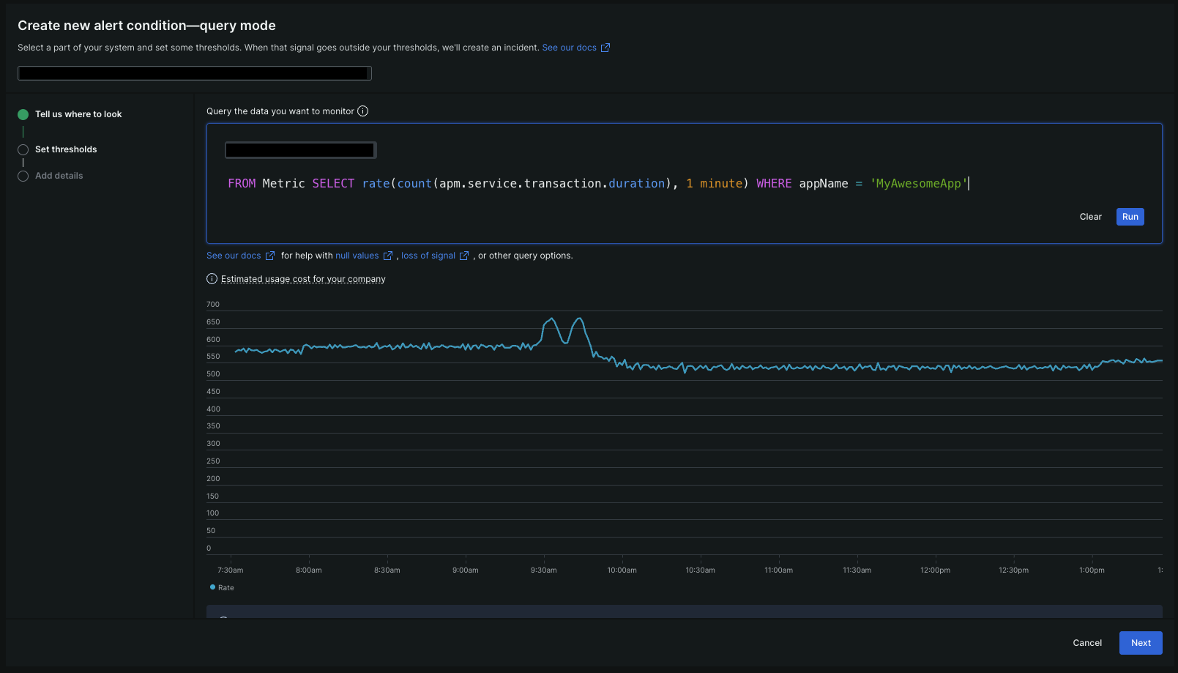Click external link icon after top 'See our docs'
This screenshot has width=1178, height=673.
605,48
